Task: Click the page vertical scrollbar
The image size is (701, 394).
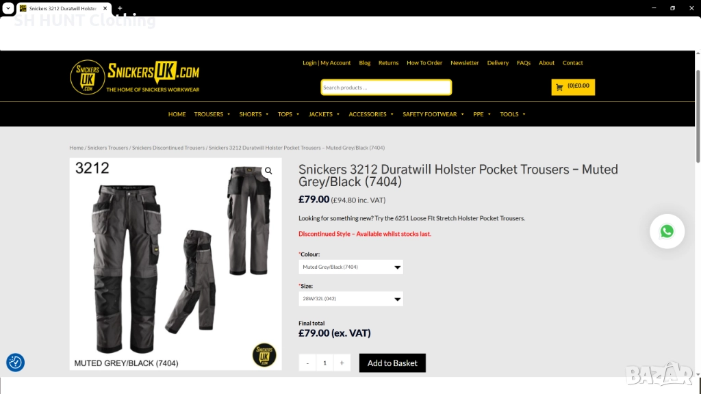Action: [698, 116]
